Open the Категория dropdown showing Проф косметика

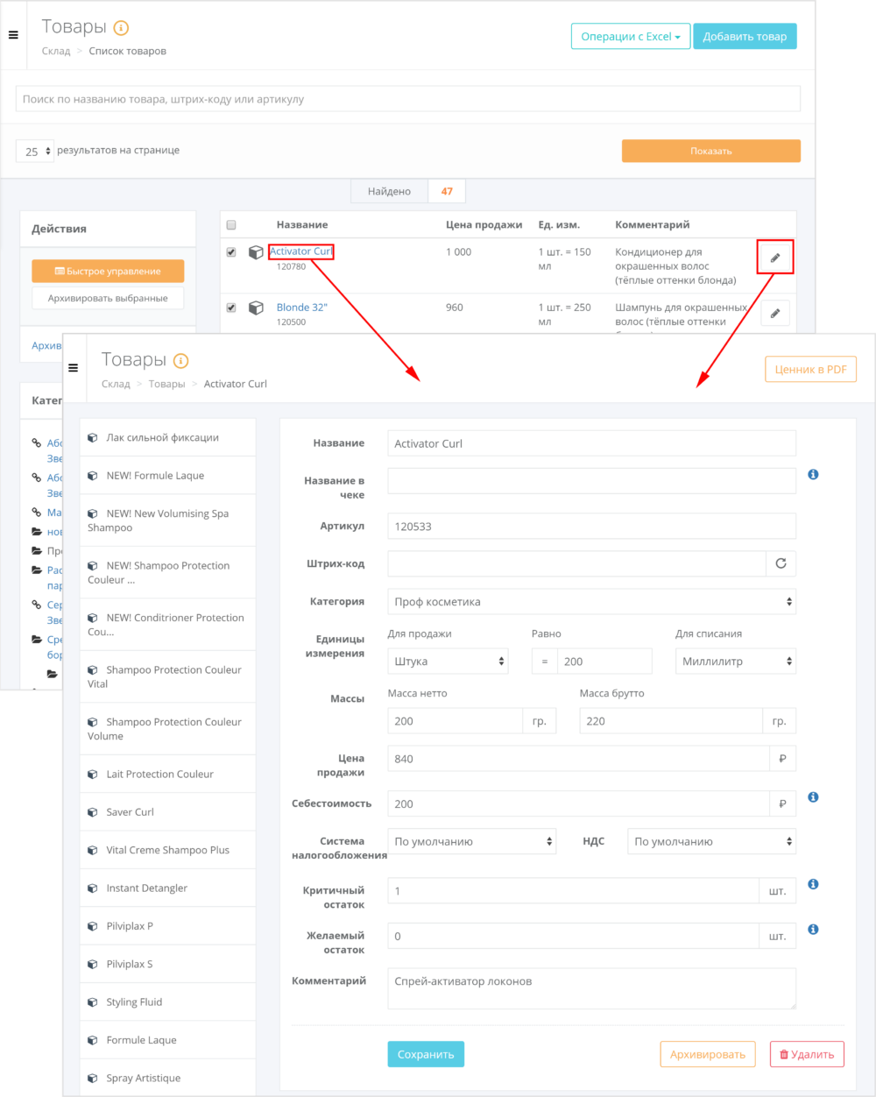click(x=592, y=602)
